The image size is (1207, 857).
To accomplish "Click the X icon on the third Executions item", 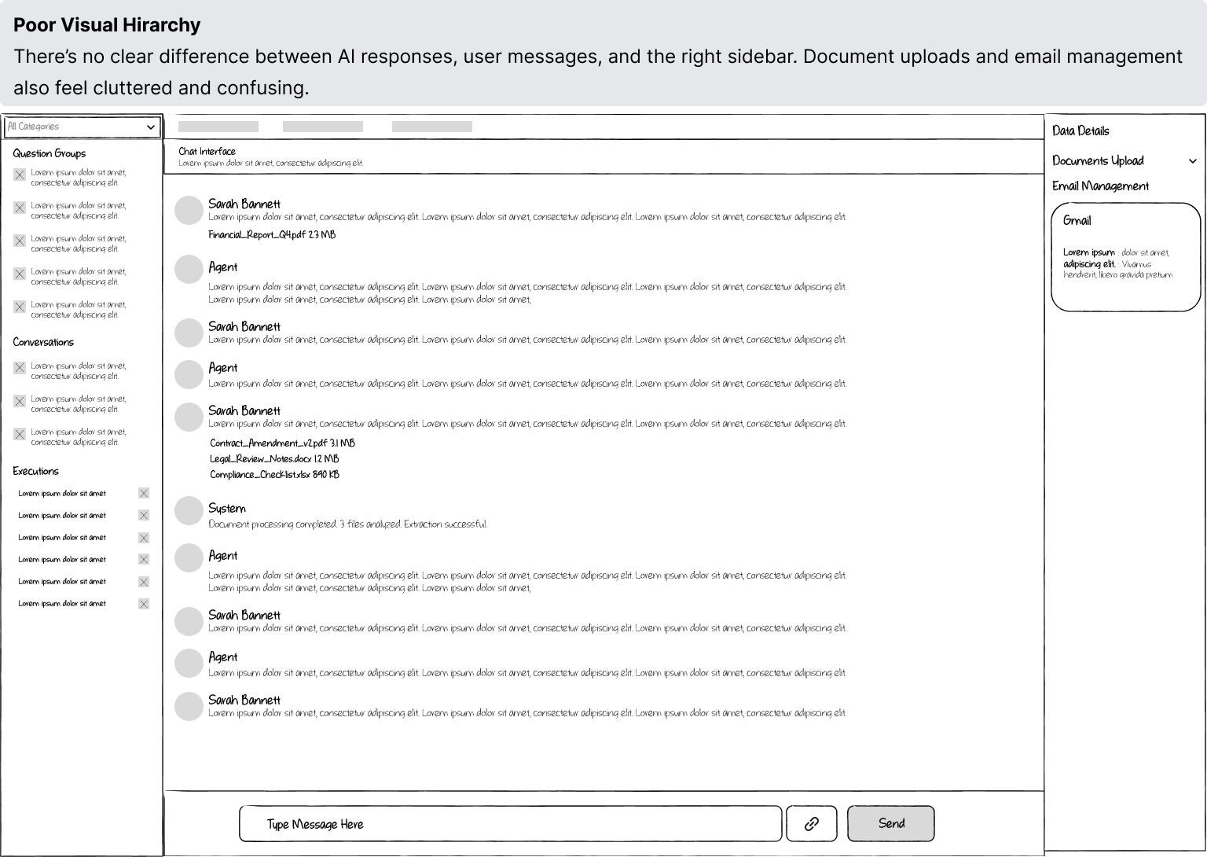I will click(x=144, y=538).
